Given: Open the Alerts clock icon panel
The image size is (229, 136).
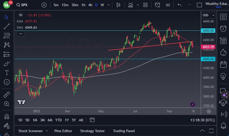Looking at the screenshot, I should pos(223,29).
